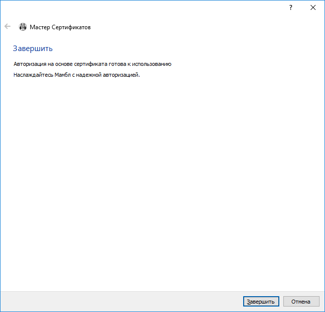
Task: Click the blue Завершить page heading
Action: pos(33,49)
